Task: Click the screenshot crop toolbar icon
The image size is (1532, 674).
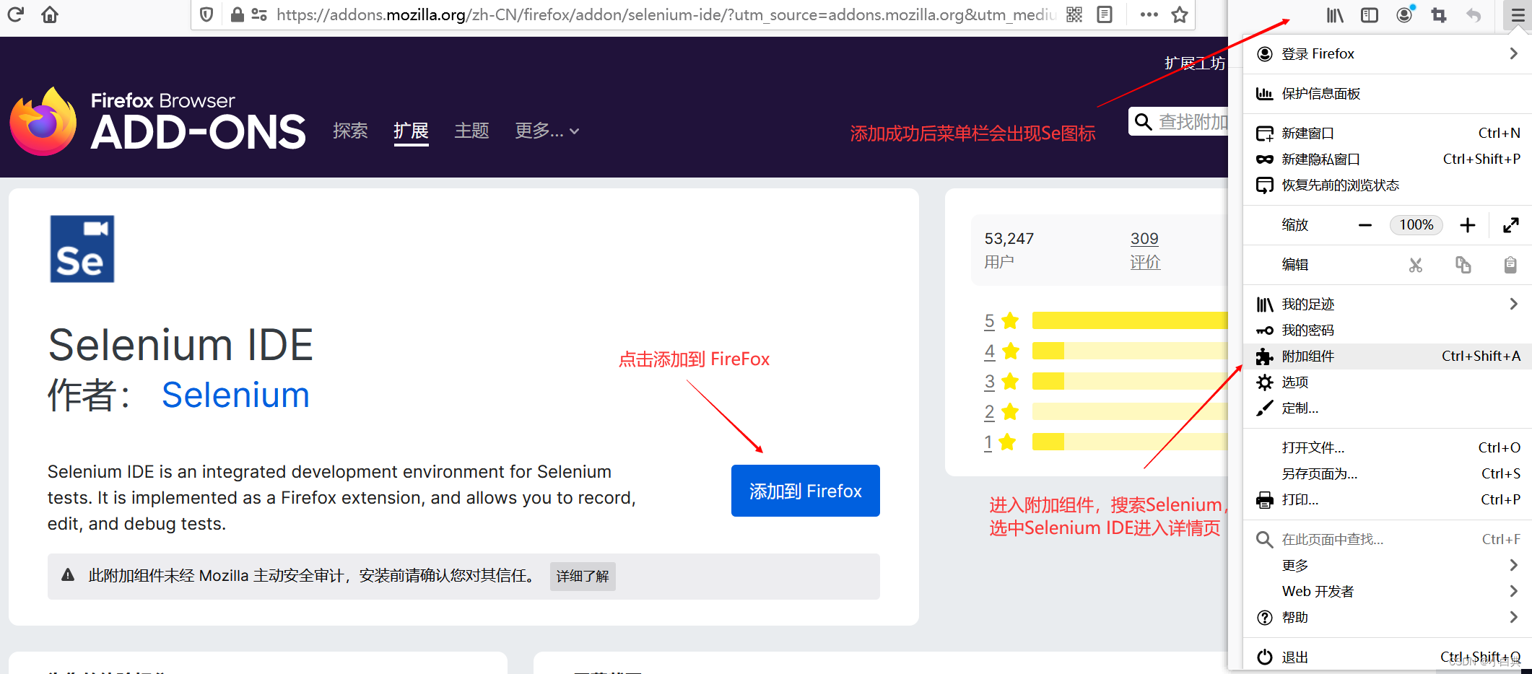Action: click(x=1439, y=15)
